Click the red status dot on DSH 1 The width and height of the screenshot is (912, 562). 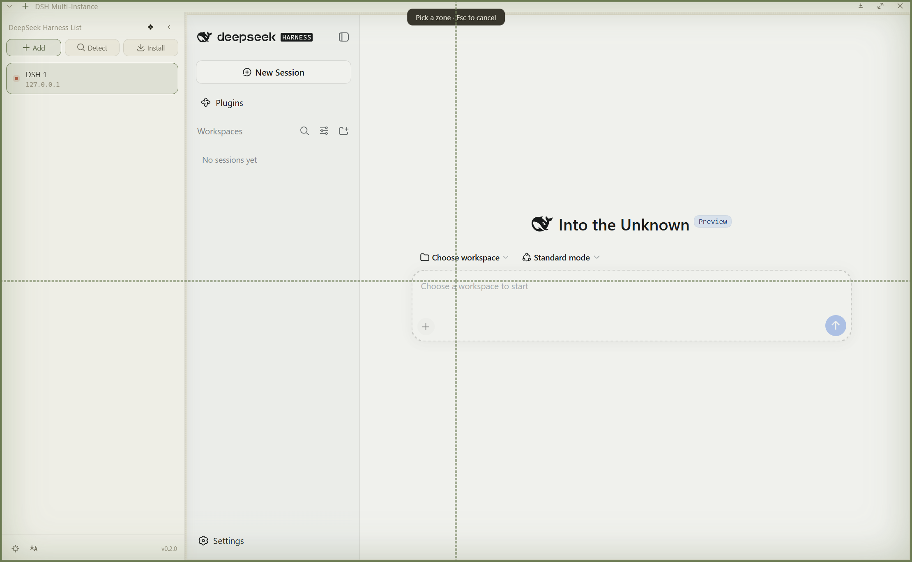point(16,78)
